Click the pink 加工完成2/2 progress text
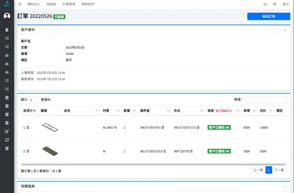The image size is (294, 193). click(x=223, y=111)
